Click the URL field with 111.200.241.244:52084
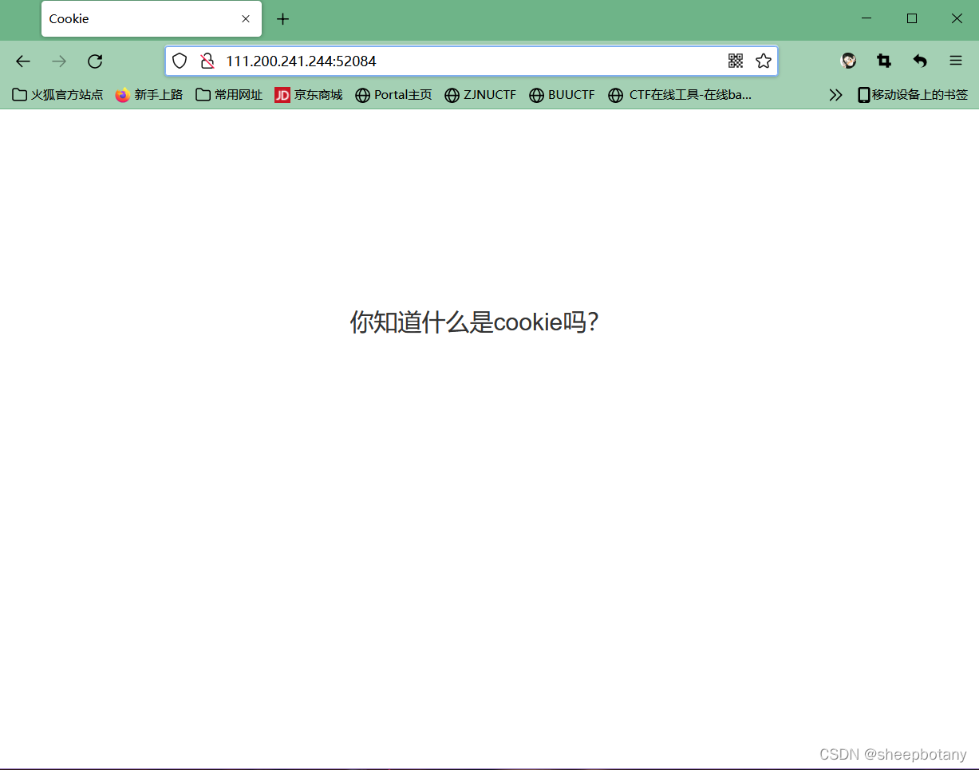The height and width of the screenshot is (770, 979). click(x=471, y=61)
